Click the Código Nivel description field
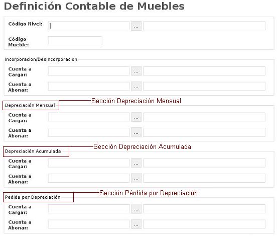Viewport: 277px width, 236px height. pos(204,26)
